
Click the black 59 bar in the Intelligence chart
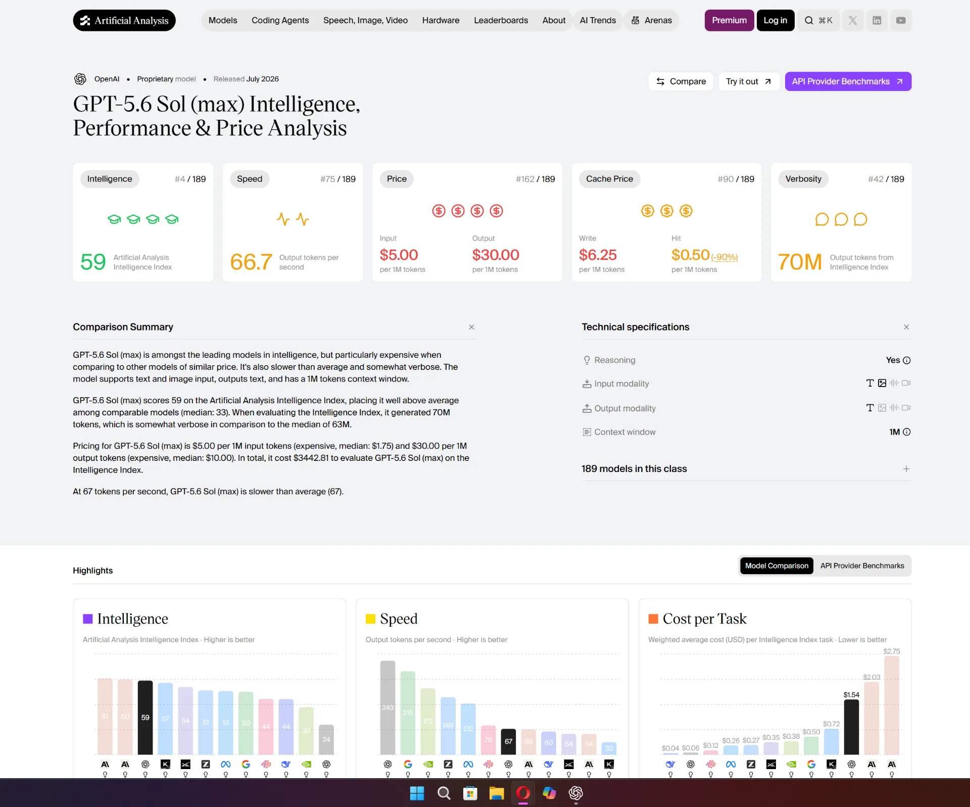click(x=145, y=718)
